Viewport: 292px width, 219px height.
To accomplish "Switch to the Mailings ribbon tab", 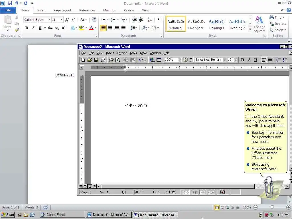I will (x=109, y=10).
